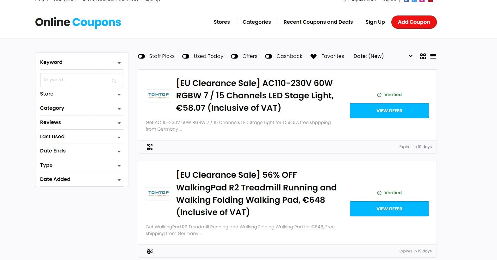Expand the Type filter section
Image resolution: width=497 pixels, height=260 pixels.
(82, 165)
